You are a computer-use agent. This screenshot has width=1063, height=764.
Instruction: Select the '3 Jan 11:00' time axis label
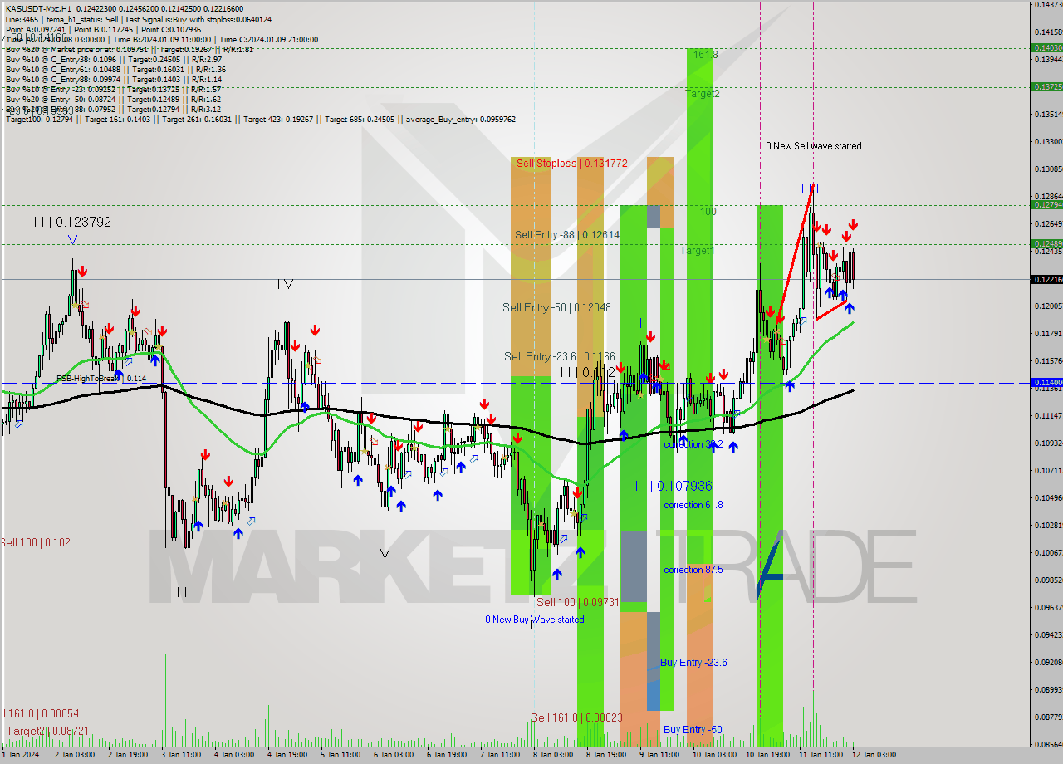click(182, 755)
